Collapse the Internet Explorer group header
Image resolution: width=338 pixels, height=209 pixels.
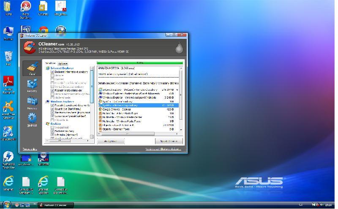click(62, 68)
